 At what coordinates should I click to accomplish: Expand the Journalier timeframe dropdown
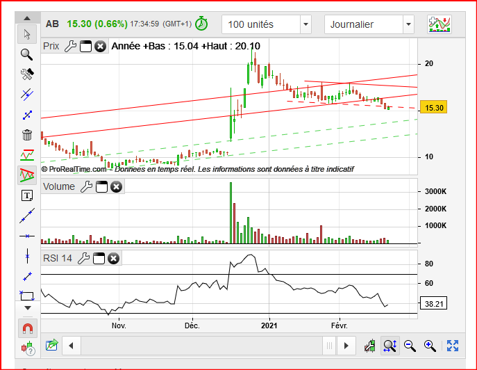[408, 24]
